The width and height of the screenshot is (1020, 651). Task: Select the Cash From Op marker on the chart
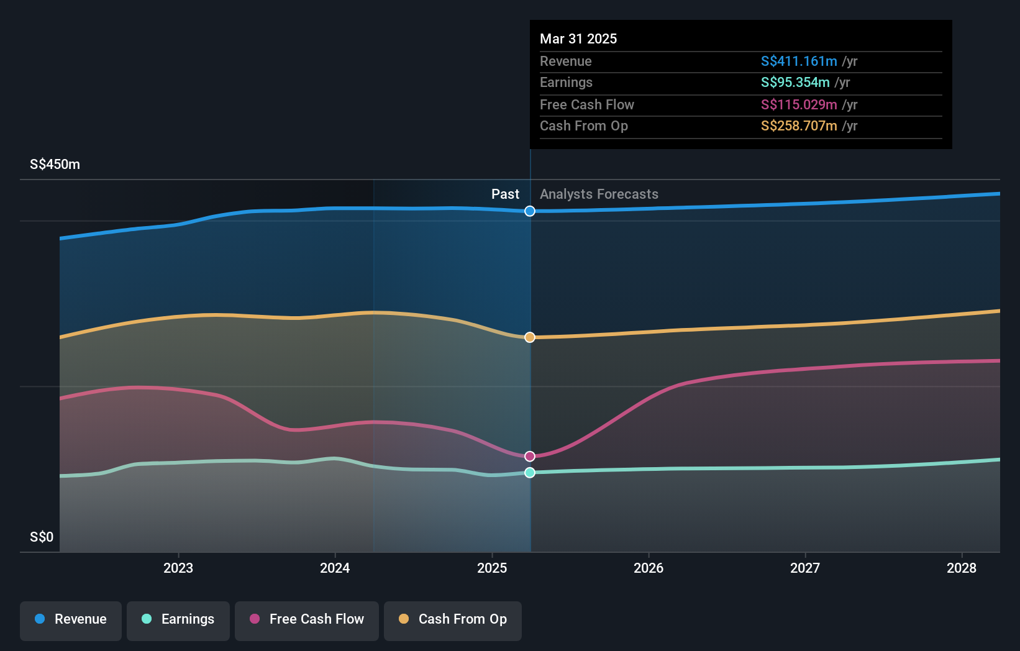pos(529,337)
